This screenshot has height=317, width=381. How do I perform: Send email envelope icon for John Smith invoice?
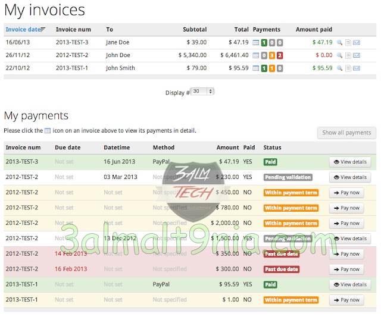357,68
